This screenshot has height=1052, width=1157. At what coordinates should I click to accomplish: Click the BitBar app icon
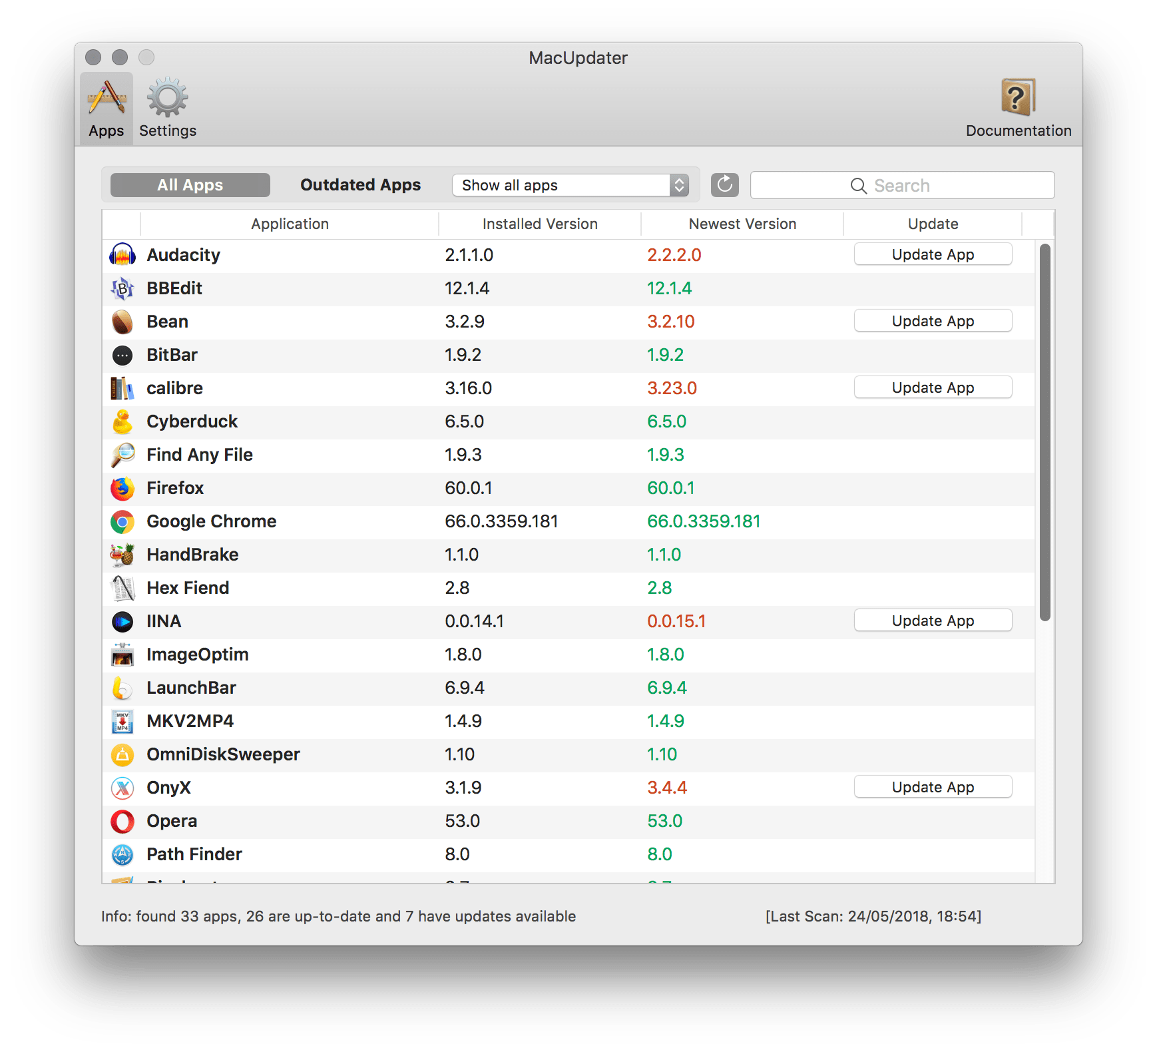pyautogui.click(x=122, y=355)
